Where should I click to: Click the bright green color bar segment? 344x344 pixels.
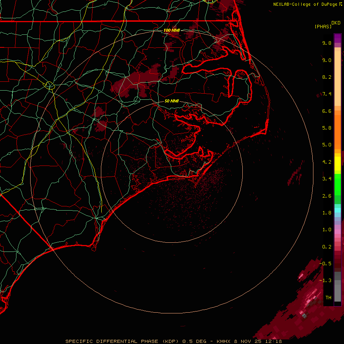click(338, 184)
